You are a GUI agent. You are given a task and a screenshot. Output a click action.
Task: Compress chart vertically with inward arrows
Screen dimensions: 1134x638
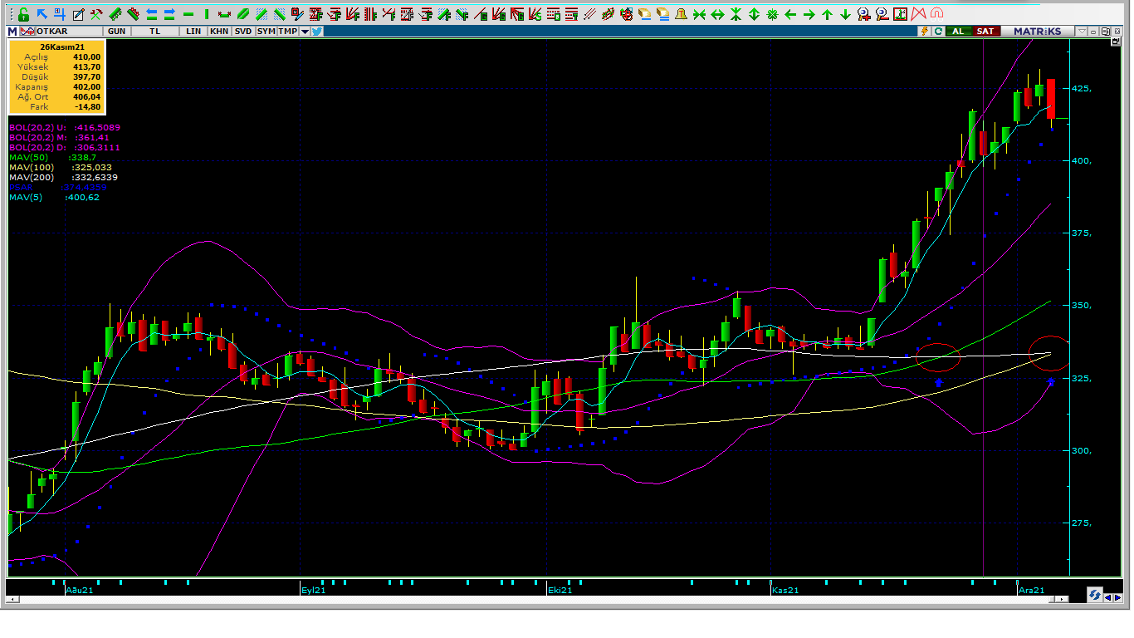click(x=736, y=14)
